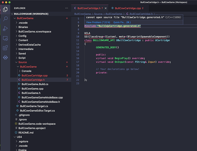This screenshot has height=151, width=197.
Task: Open the Search view icon
Action: click(5, 19)
